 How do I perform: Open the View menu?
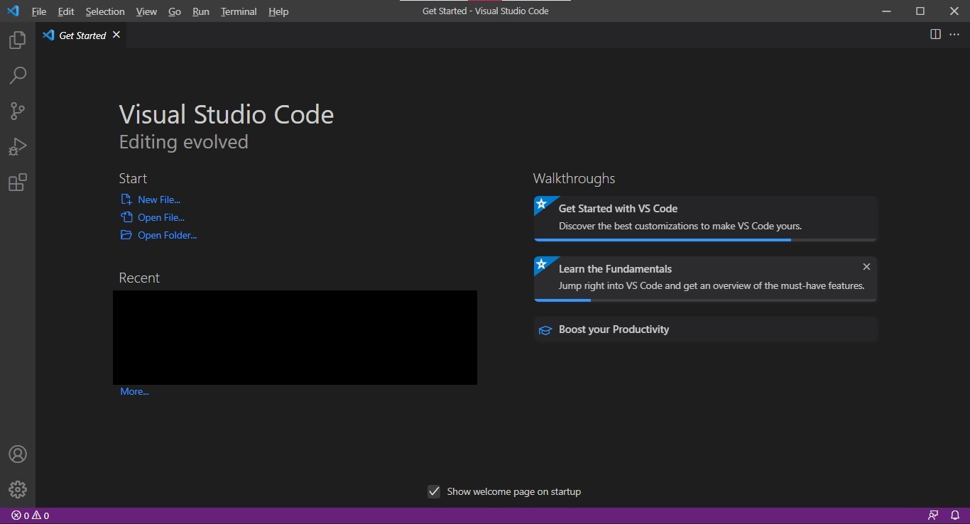point(146,11)
